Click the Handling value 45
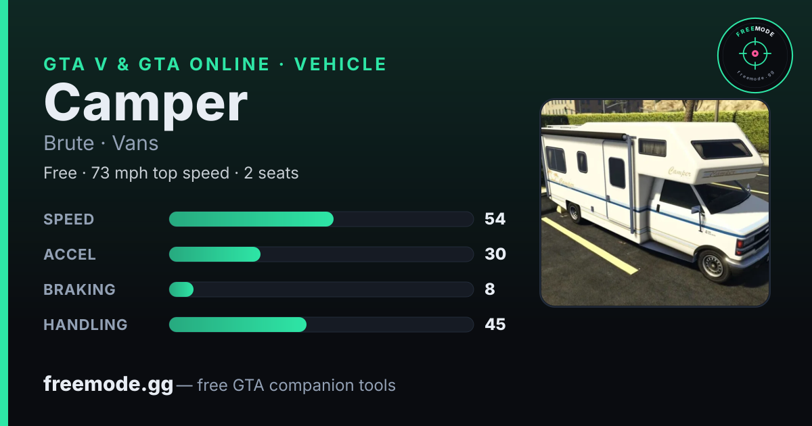This screenshot has width=812, height=426. [x=495, y=325]
